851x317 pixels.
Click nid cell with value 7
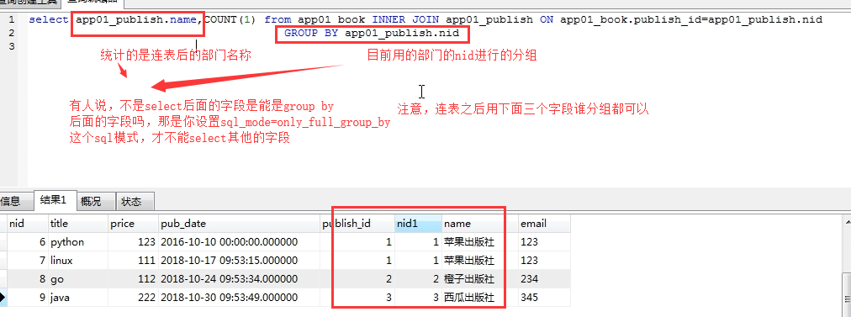28,261
